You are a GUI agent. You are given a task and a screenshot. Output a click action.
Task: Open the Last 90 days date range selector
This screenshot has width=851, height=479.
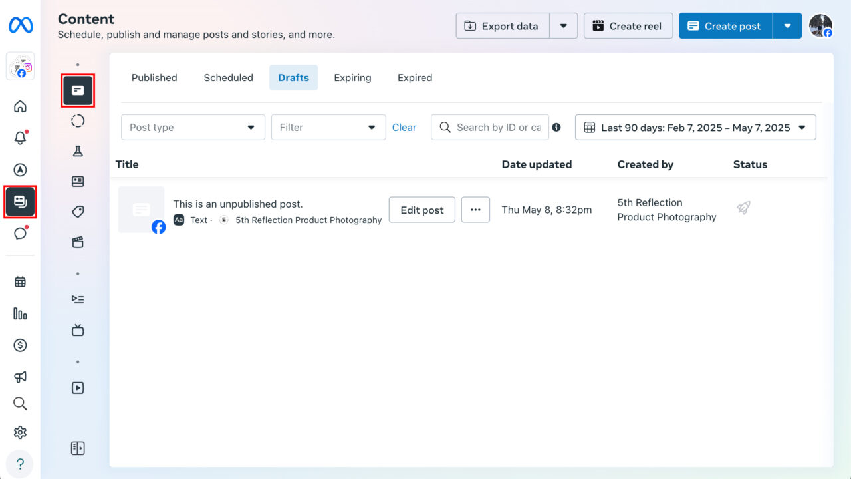click(695, 127)
